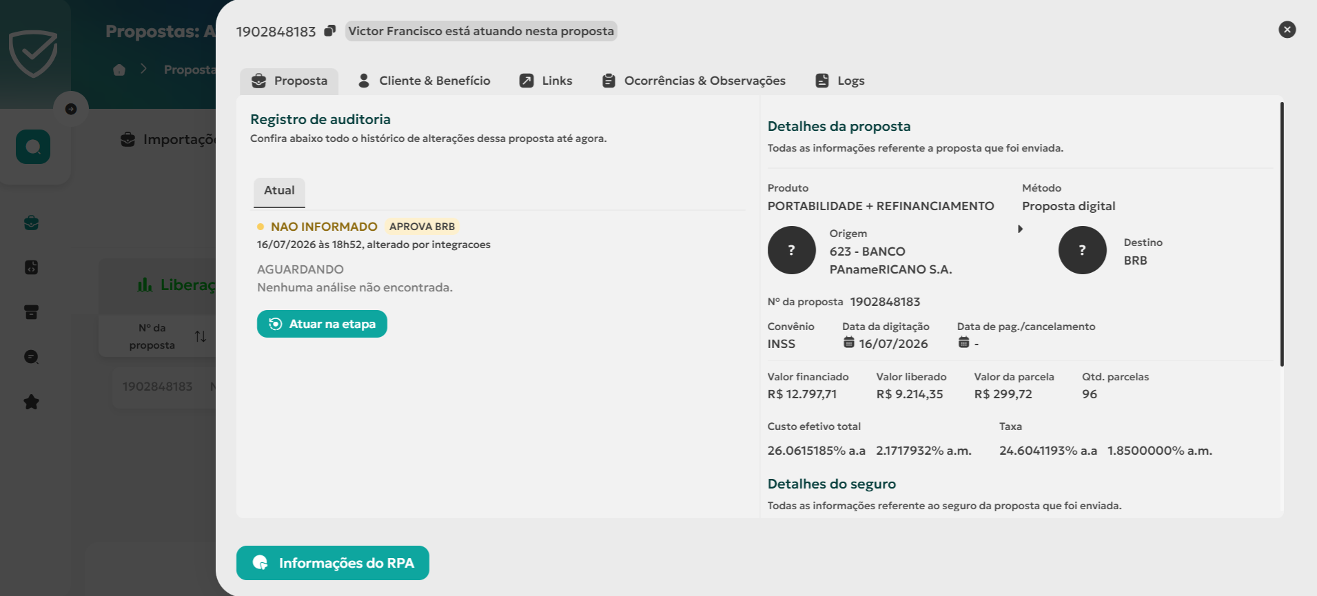Select taxa value 1.8500000% a.m.

pos(1160,451)
